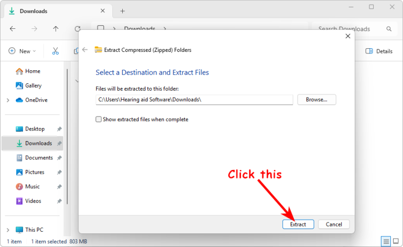The height and width of the screenshot is (247, 403).
Task: Open Gallery in the navigation pane
Action: pos(33,85)
